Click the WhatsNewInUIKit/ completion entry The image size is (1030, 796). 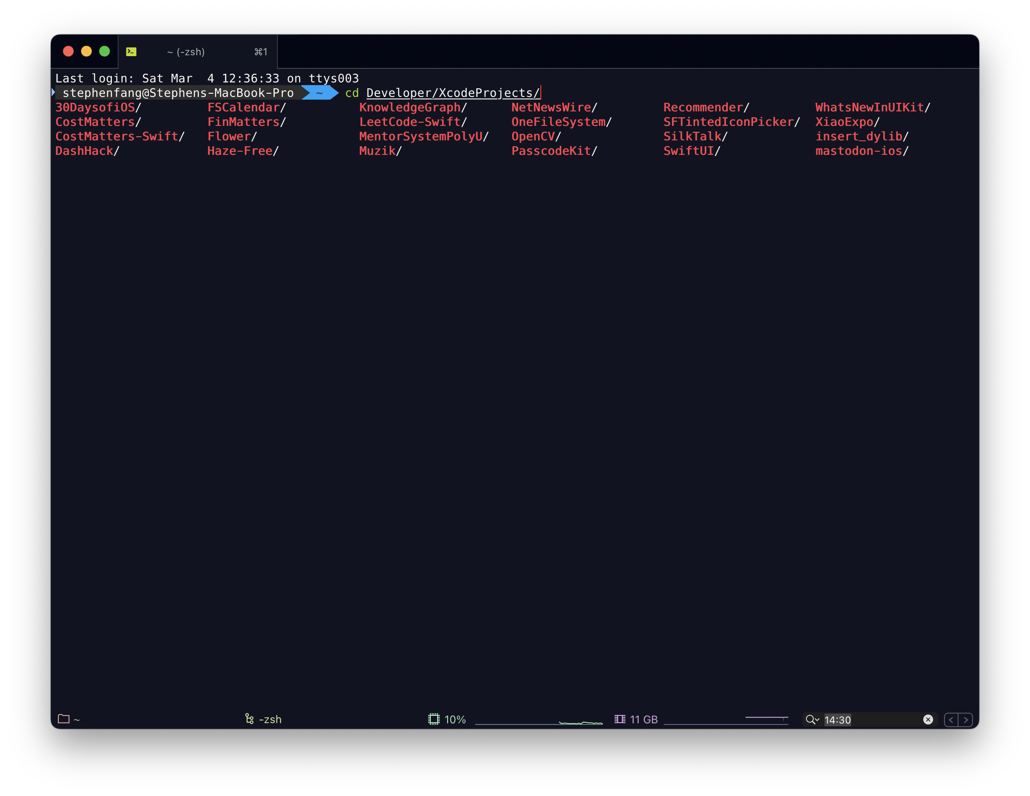point(873,108)
